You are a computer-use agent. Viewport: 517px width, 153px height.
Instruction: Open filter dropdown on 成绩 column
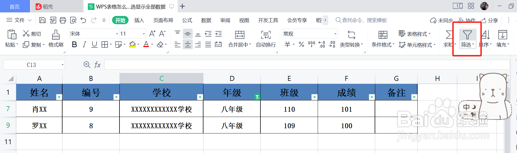pos(372,97)
